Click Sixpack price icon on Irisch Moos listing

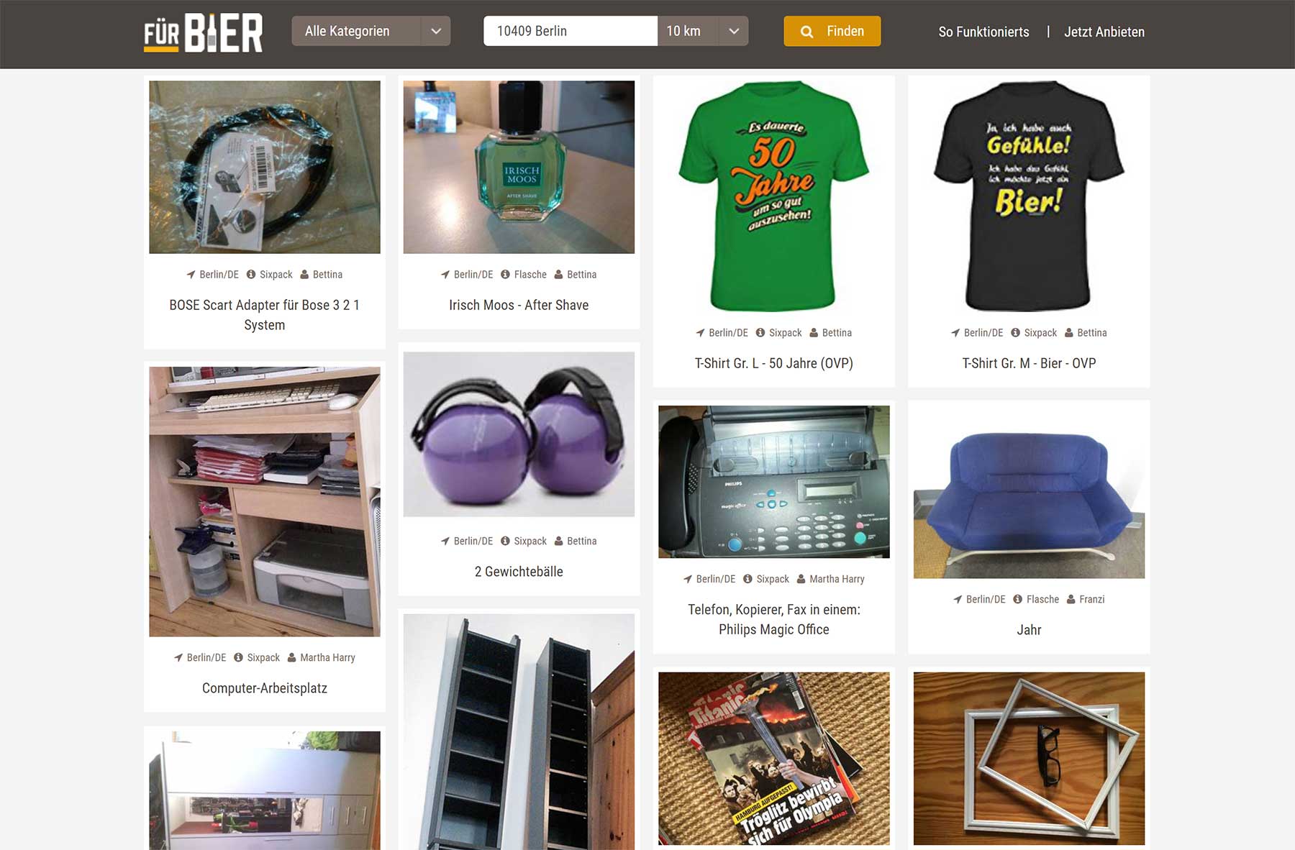(x=505, y=275)
